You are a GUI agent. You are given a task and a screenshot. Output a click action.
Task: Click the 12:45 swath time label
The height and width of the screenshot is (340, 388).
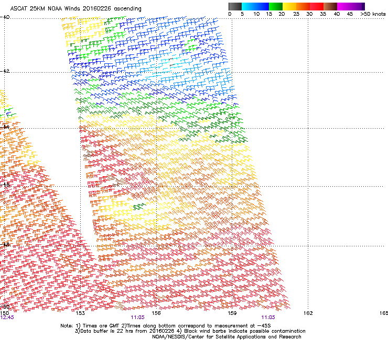[x=7, y=318]
